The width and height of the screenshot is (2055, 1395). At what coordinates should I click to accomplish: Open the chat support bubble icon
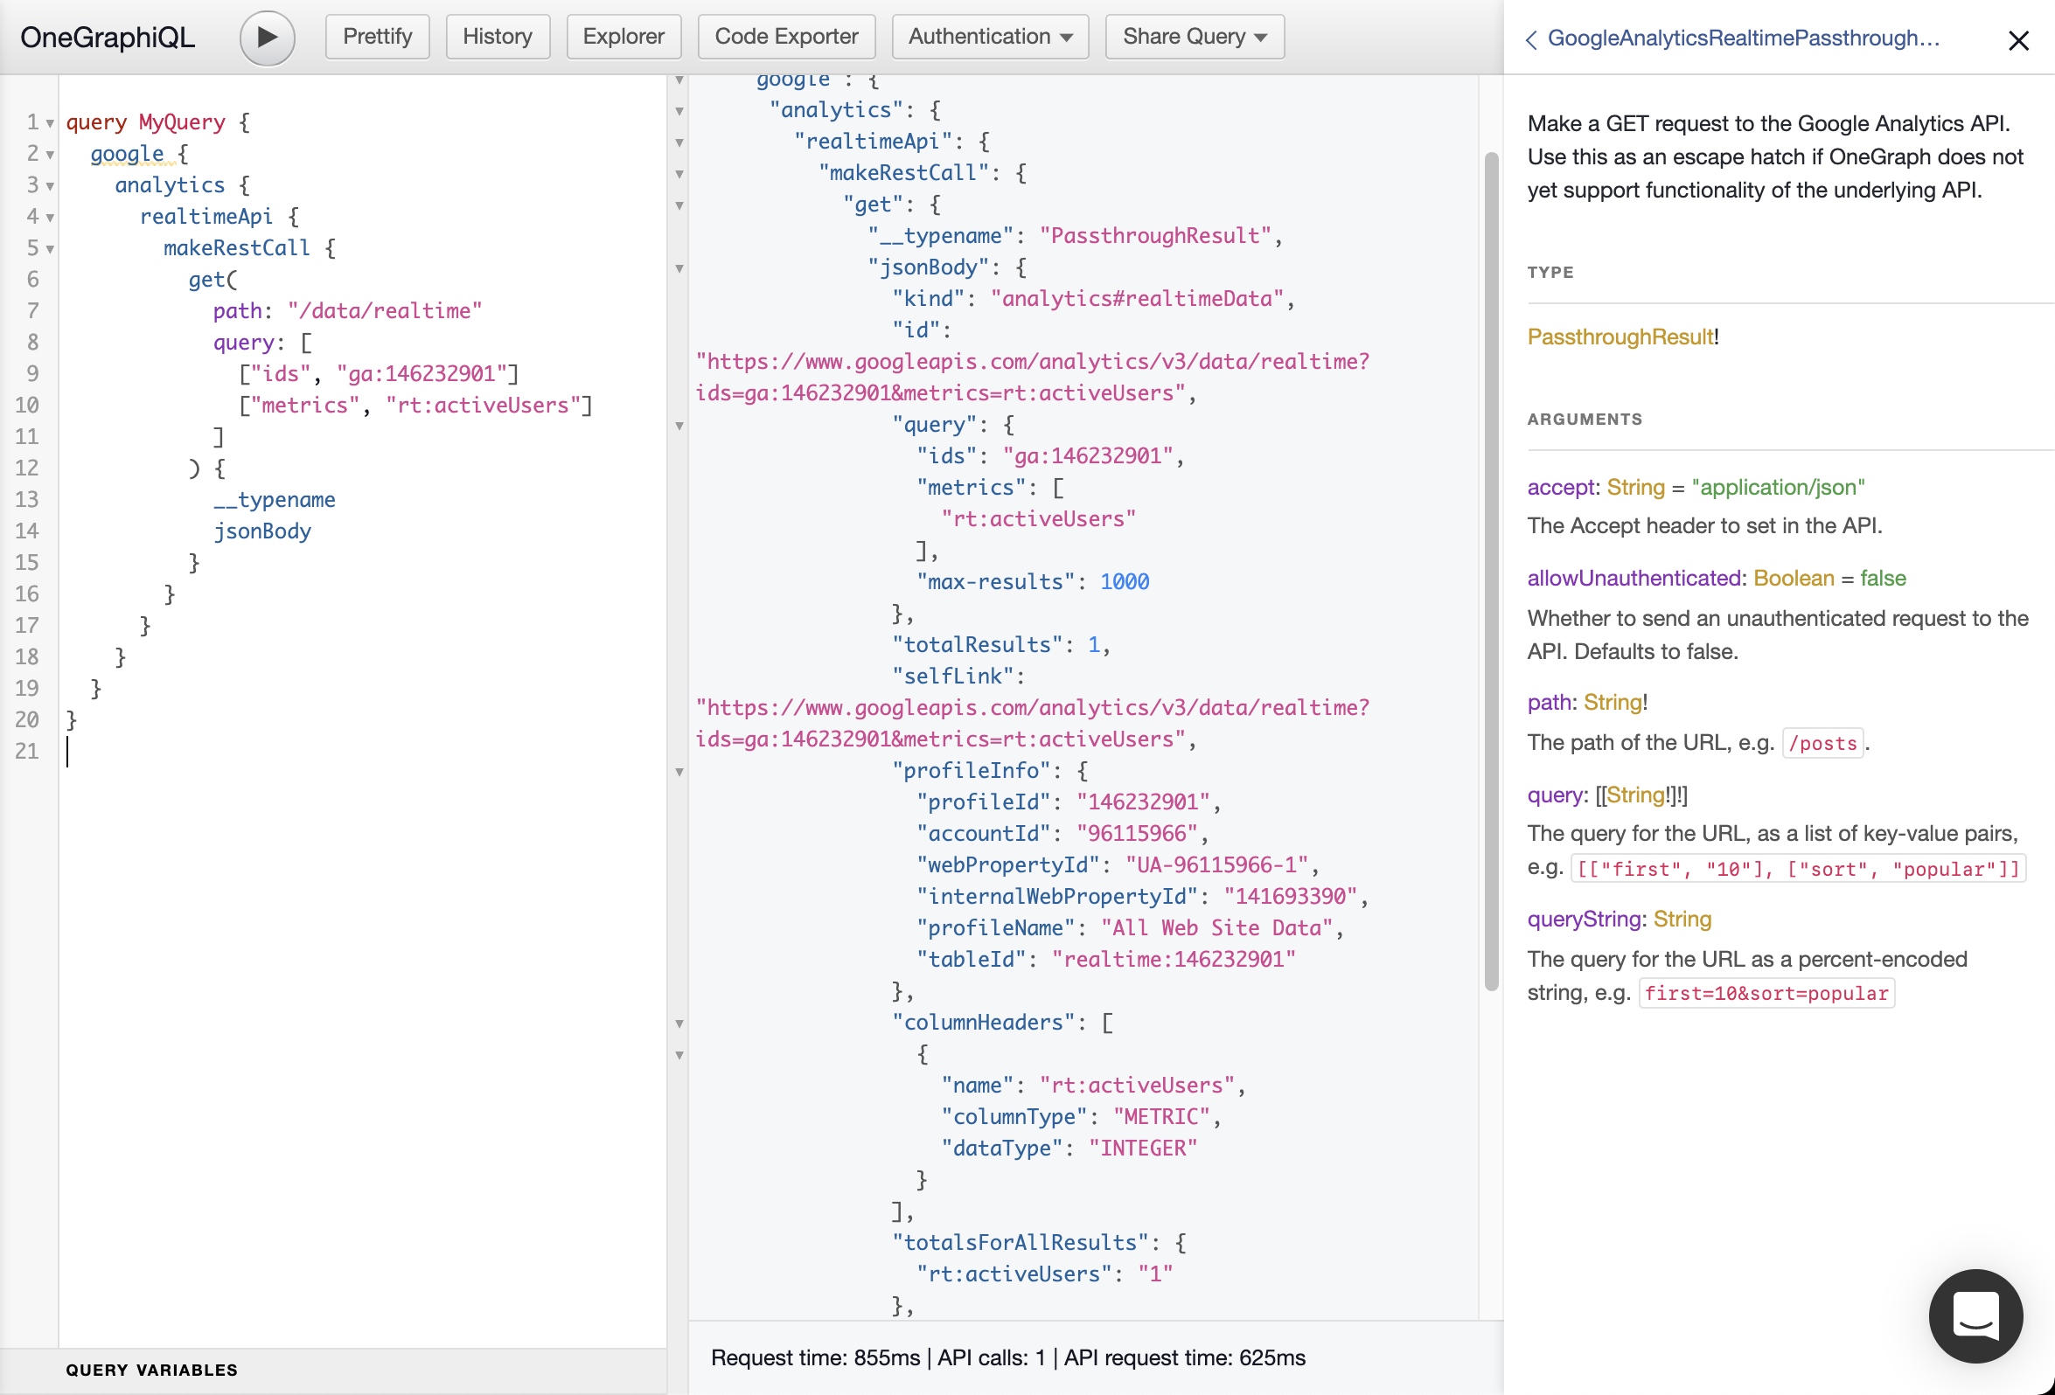(x=1975, y=1315)
